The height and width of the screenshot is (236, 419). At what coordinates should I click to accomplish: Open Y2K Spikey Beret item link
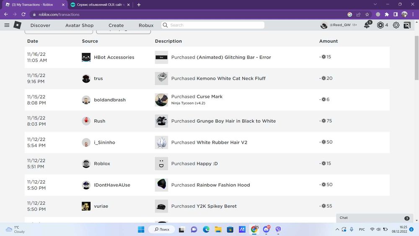217,206
